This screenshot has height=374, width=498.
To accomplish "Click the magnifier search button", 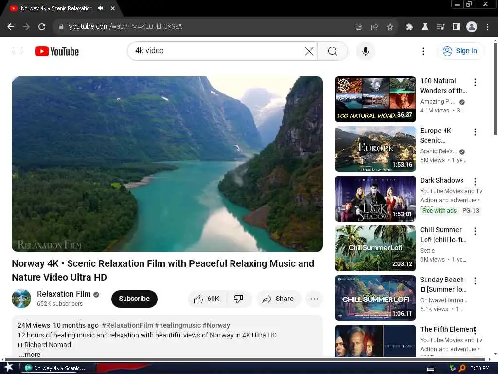I will 333,51.
